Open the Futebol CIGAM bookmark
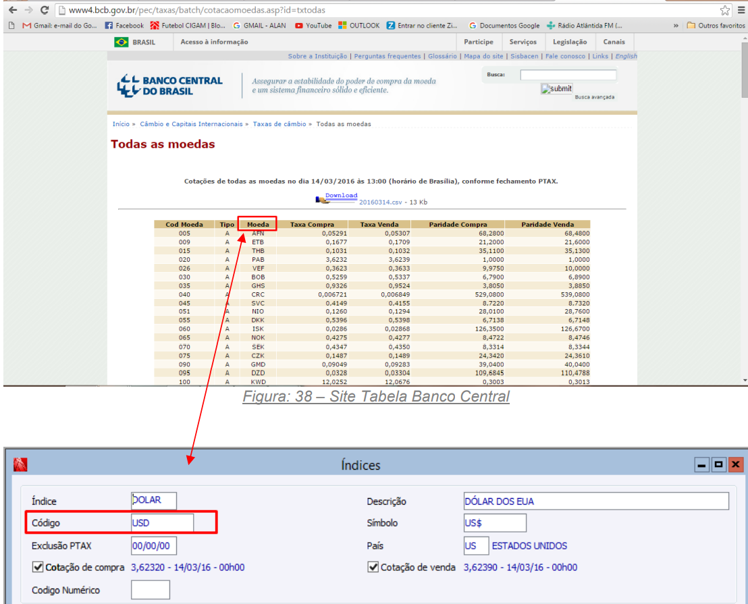Viewport: 748px width, 604px height. coord(188,26)
